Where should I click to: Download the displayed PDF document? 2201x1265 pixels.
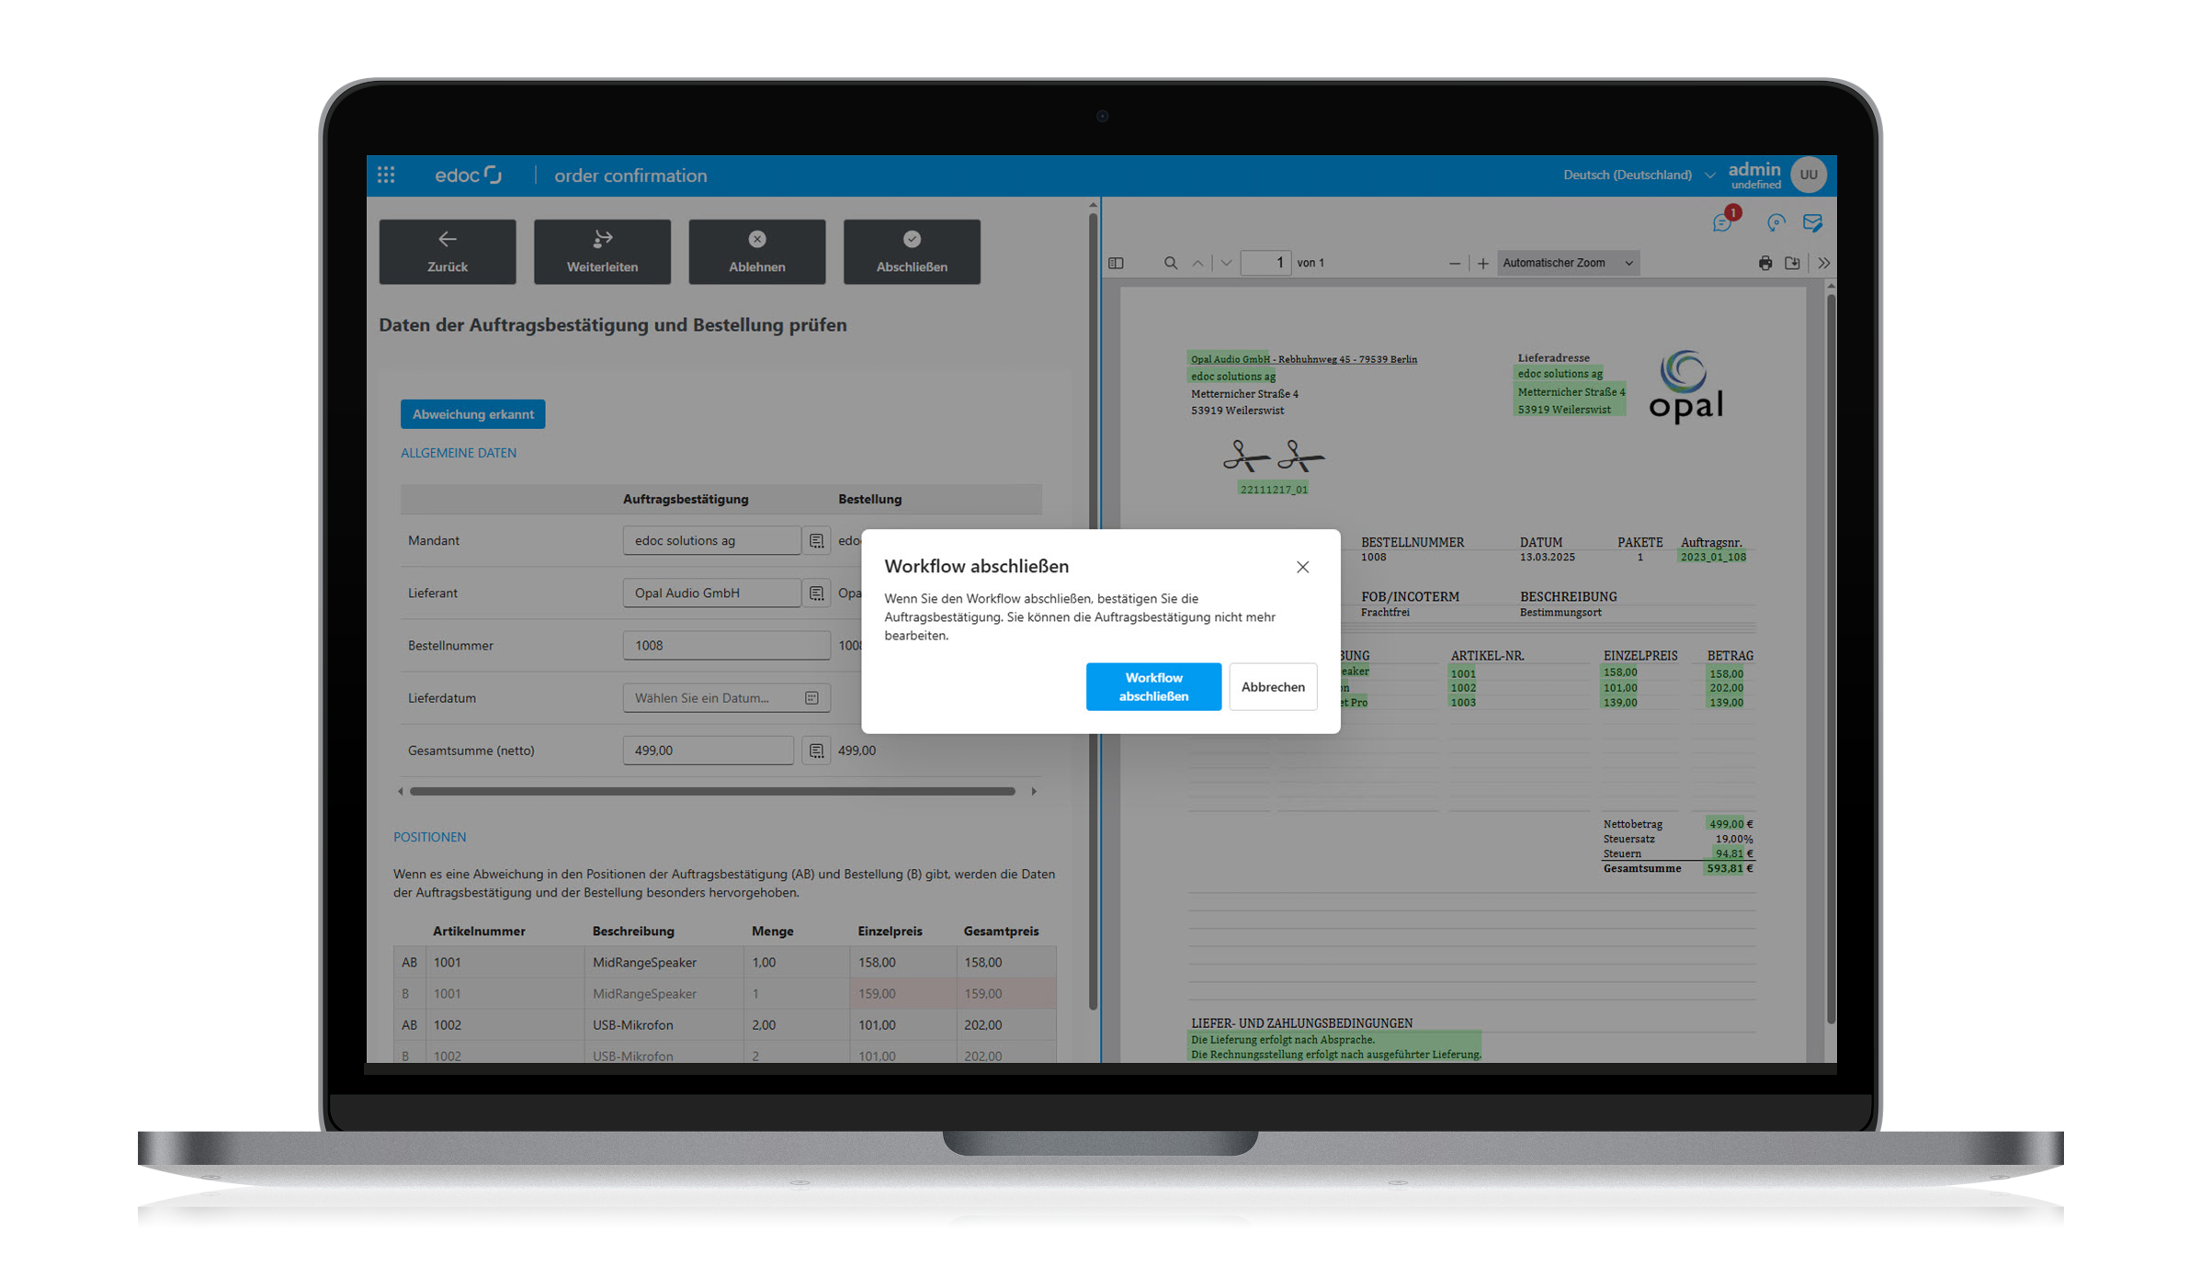coord(1792,263)
